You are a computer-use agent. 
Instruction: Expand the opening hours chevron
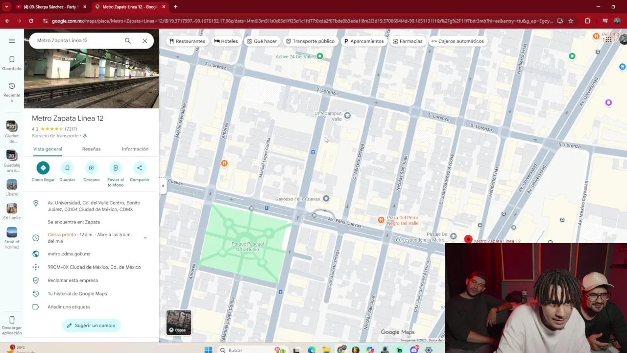[145, 238]
